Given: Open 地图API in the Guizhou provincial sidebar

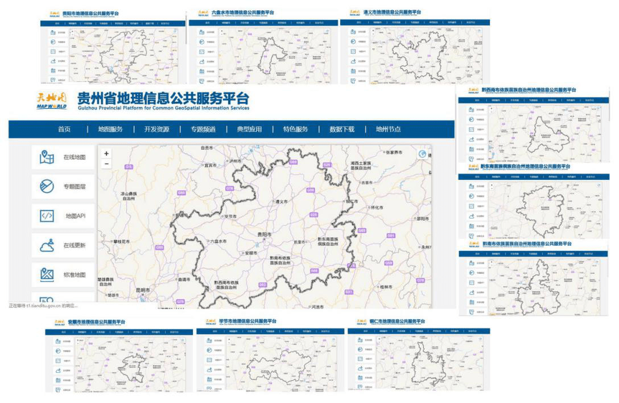Looking at the screenshot, I should click(x=63, y=216).
